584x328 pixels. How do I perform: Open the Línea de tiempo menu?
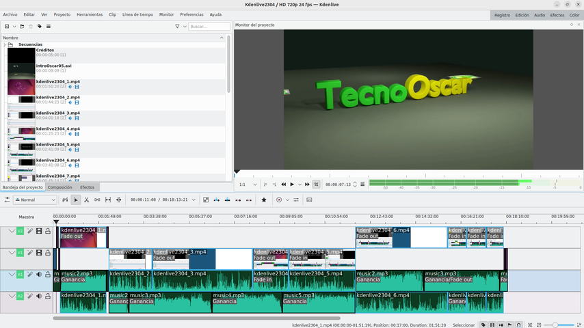[137, 14]
